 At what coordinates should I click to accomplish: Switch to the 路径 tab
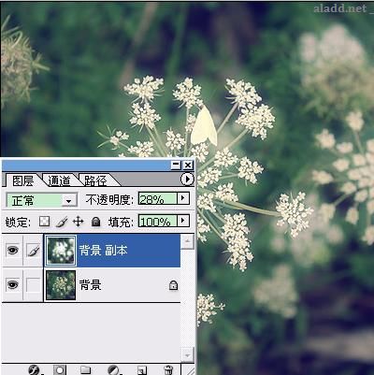tap(95, 180)
